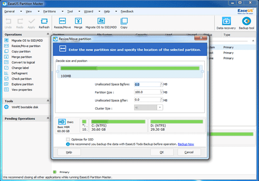Open the Wizard menu dropdown arrow
Screen dimensions: 259x181
coord(99,11)
